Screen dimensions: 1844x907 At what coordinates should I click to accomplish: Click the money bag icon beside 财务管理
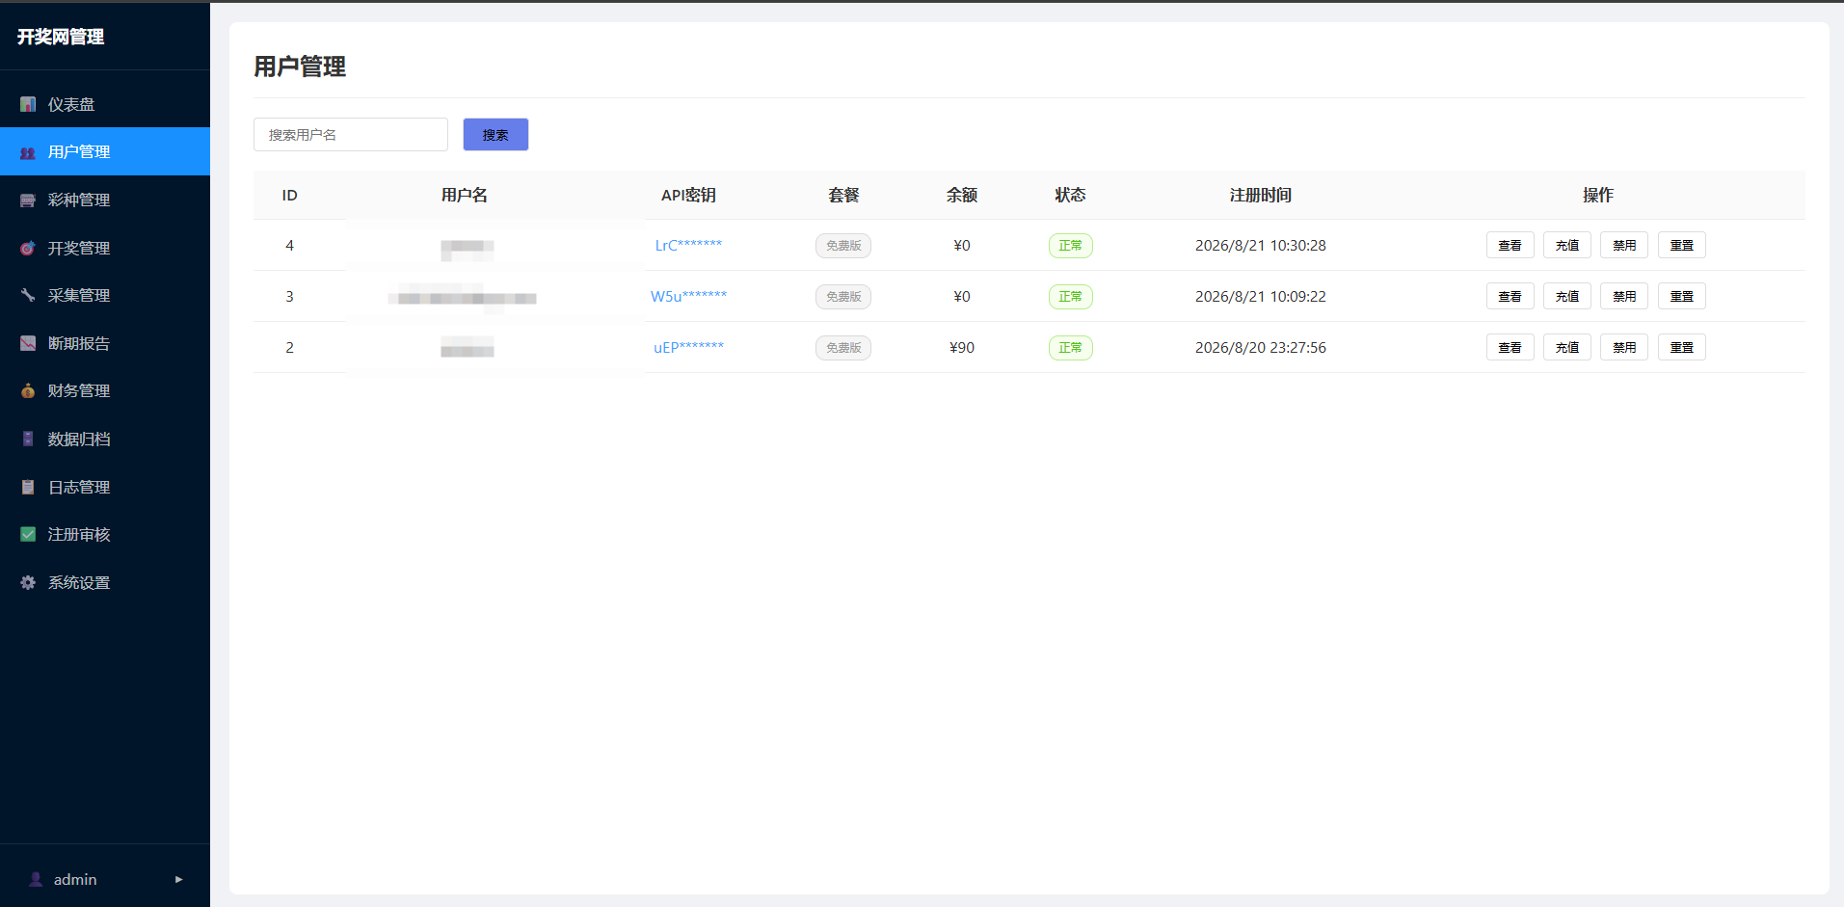(28, 390)
